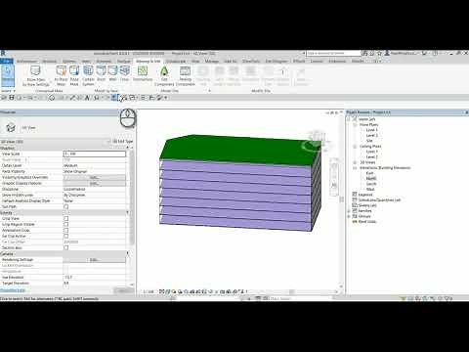Open Level 2 under Ceiling Plans
Viewport: 469px width, 352px height.
click(371, 157)
